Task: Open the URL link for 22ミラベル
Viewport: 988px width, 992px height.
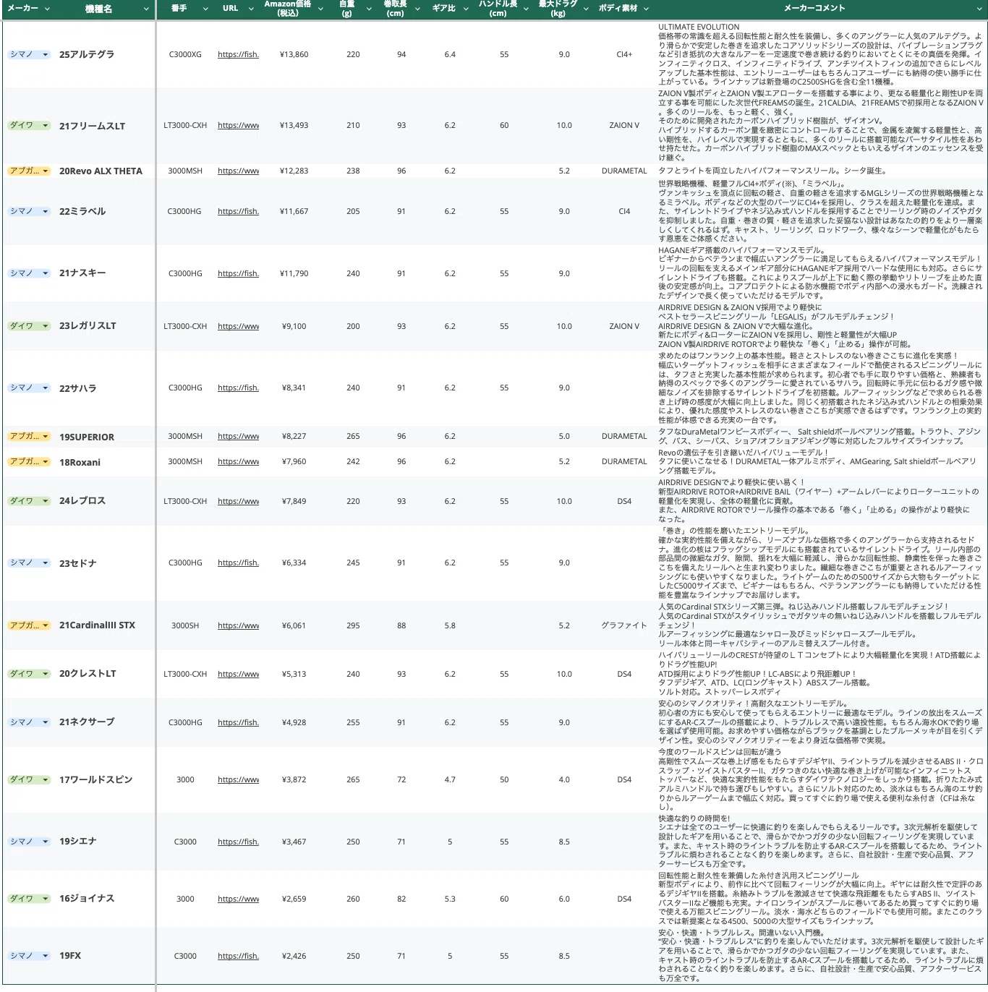Action: coord(238,211)
